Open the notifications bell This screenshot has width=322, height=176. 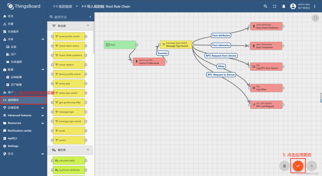click(x=284, y=6)
